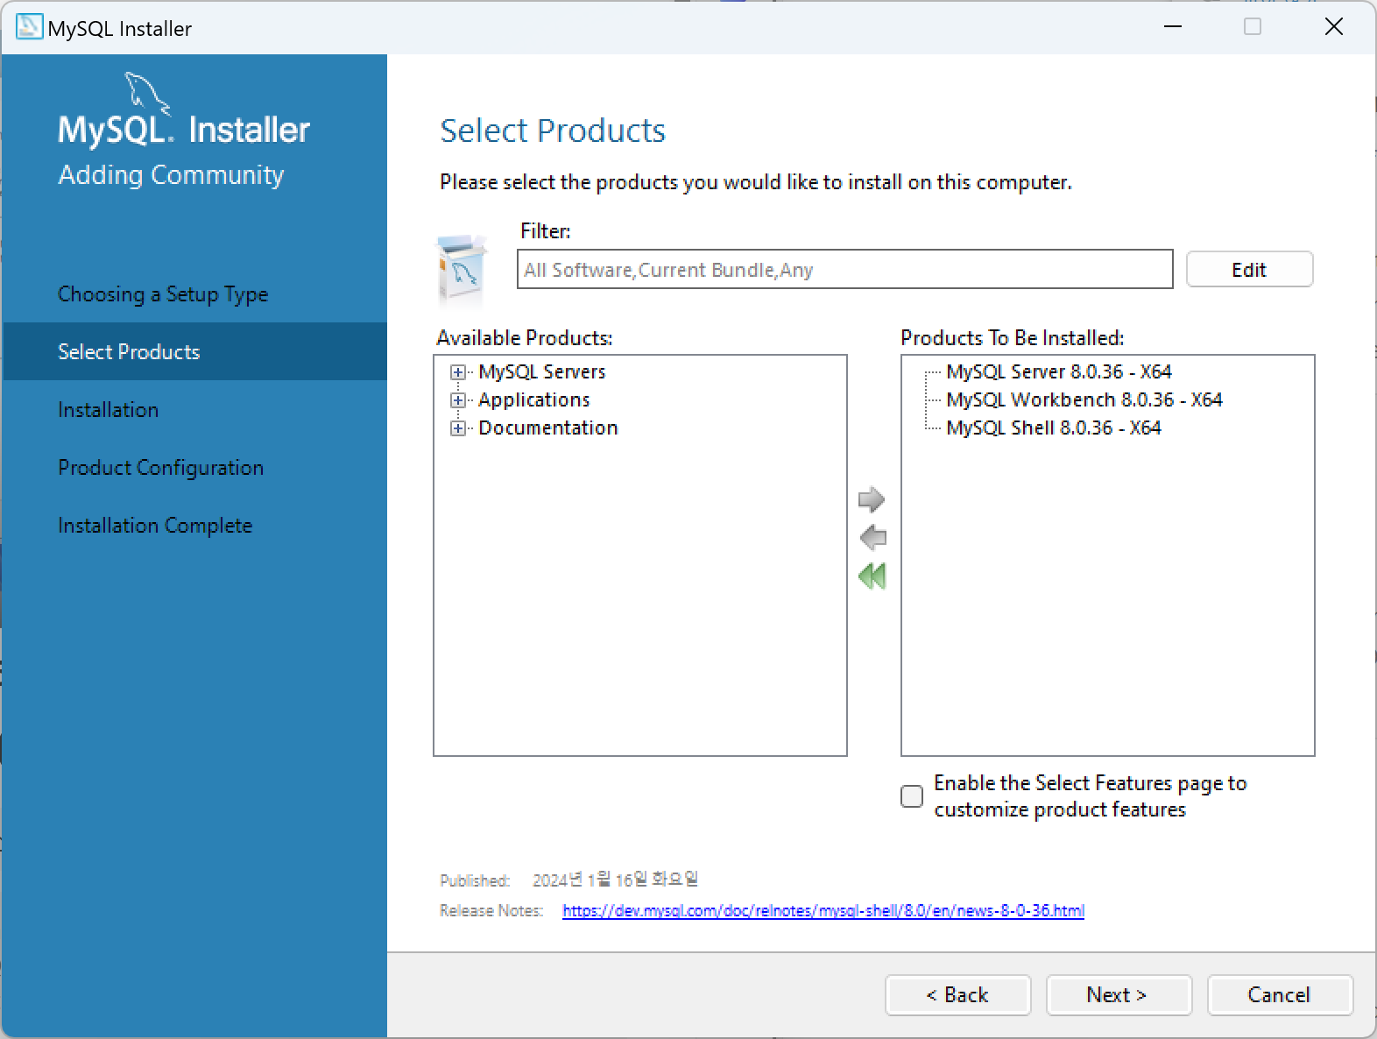Minimize the MySQL Installer window
This screenshot has width=1377, height=1039.
pyautogui.click(x=1173, y=27)
